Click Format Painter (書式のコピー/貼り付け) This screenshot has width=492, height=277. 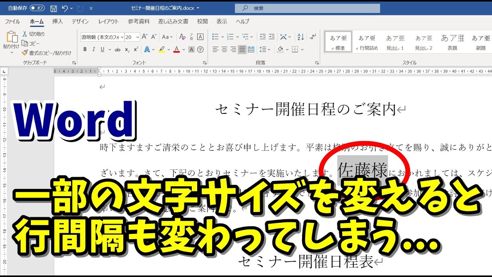click(46, 53)
